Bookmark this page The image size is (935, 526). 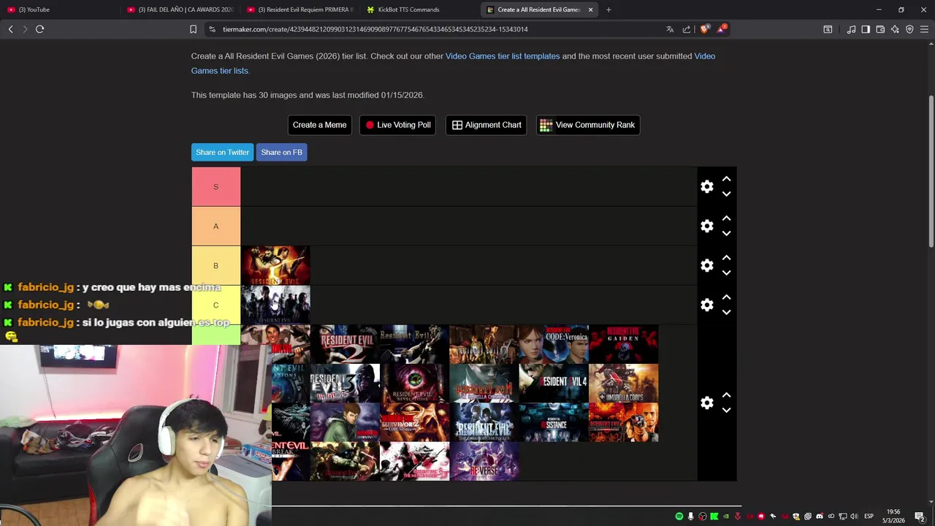pyautogui.click(x=193, y=29)
